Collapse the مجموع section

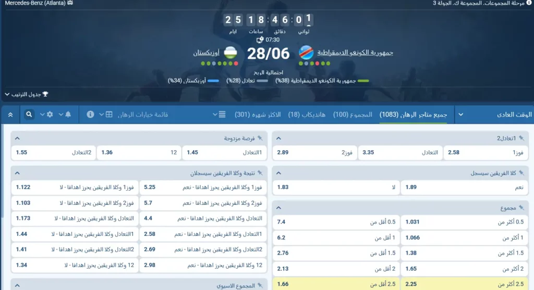278,208
